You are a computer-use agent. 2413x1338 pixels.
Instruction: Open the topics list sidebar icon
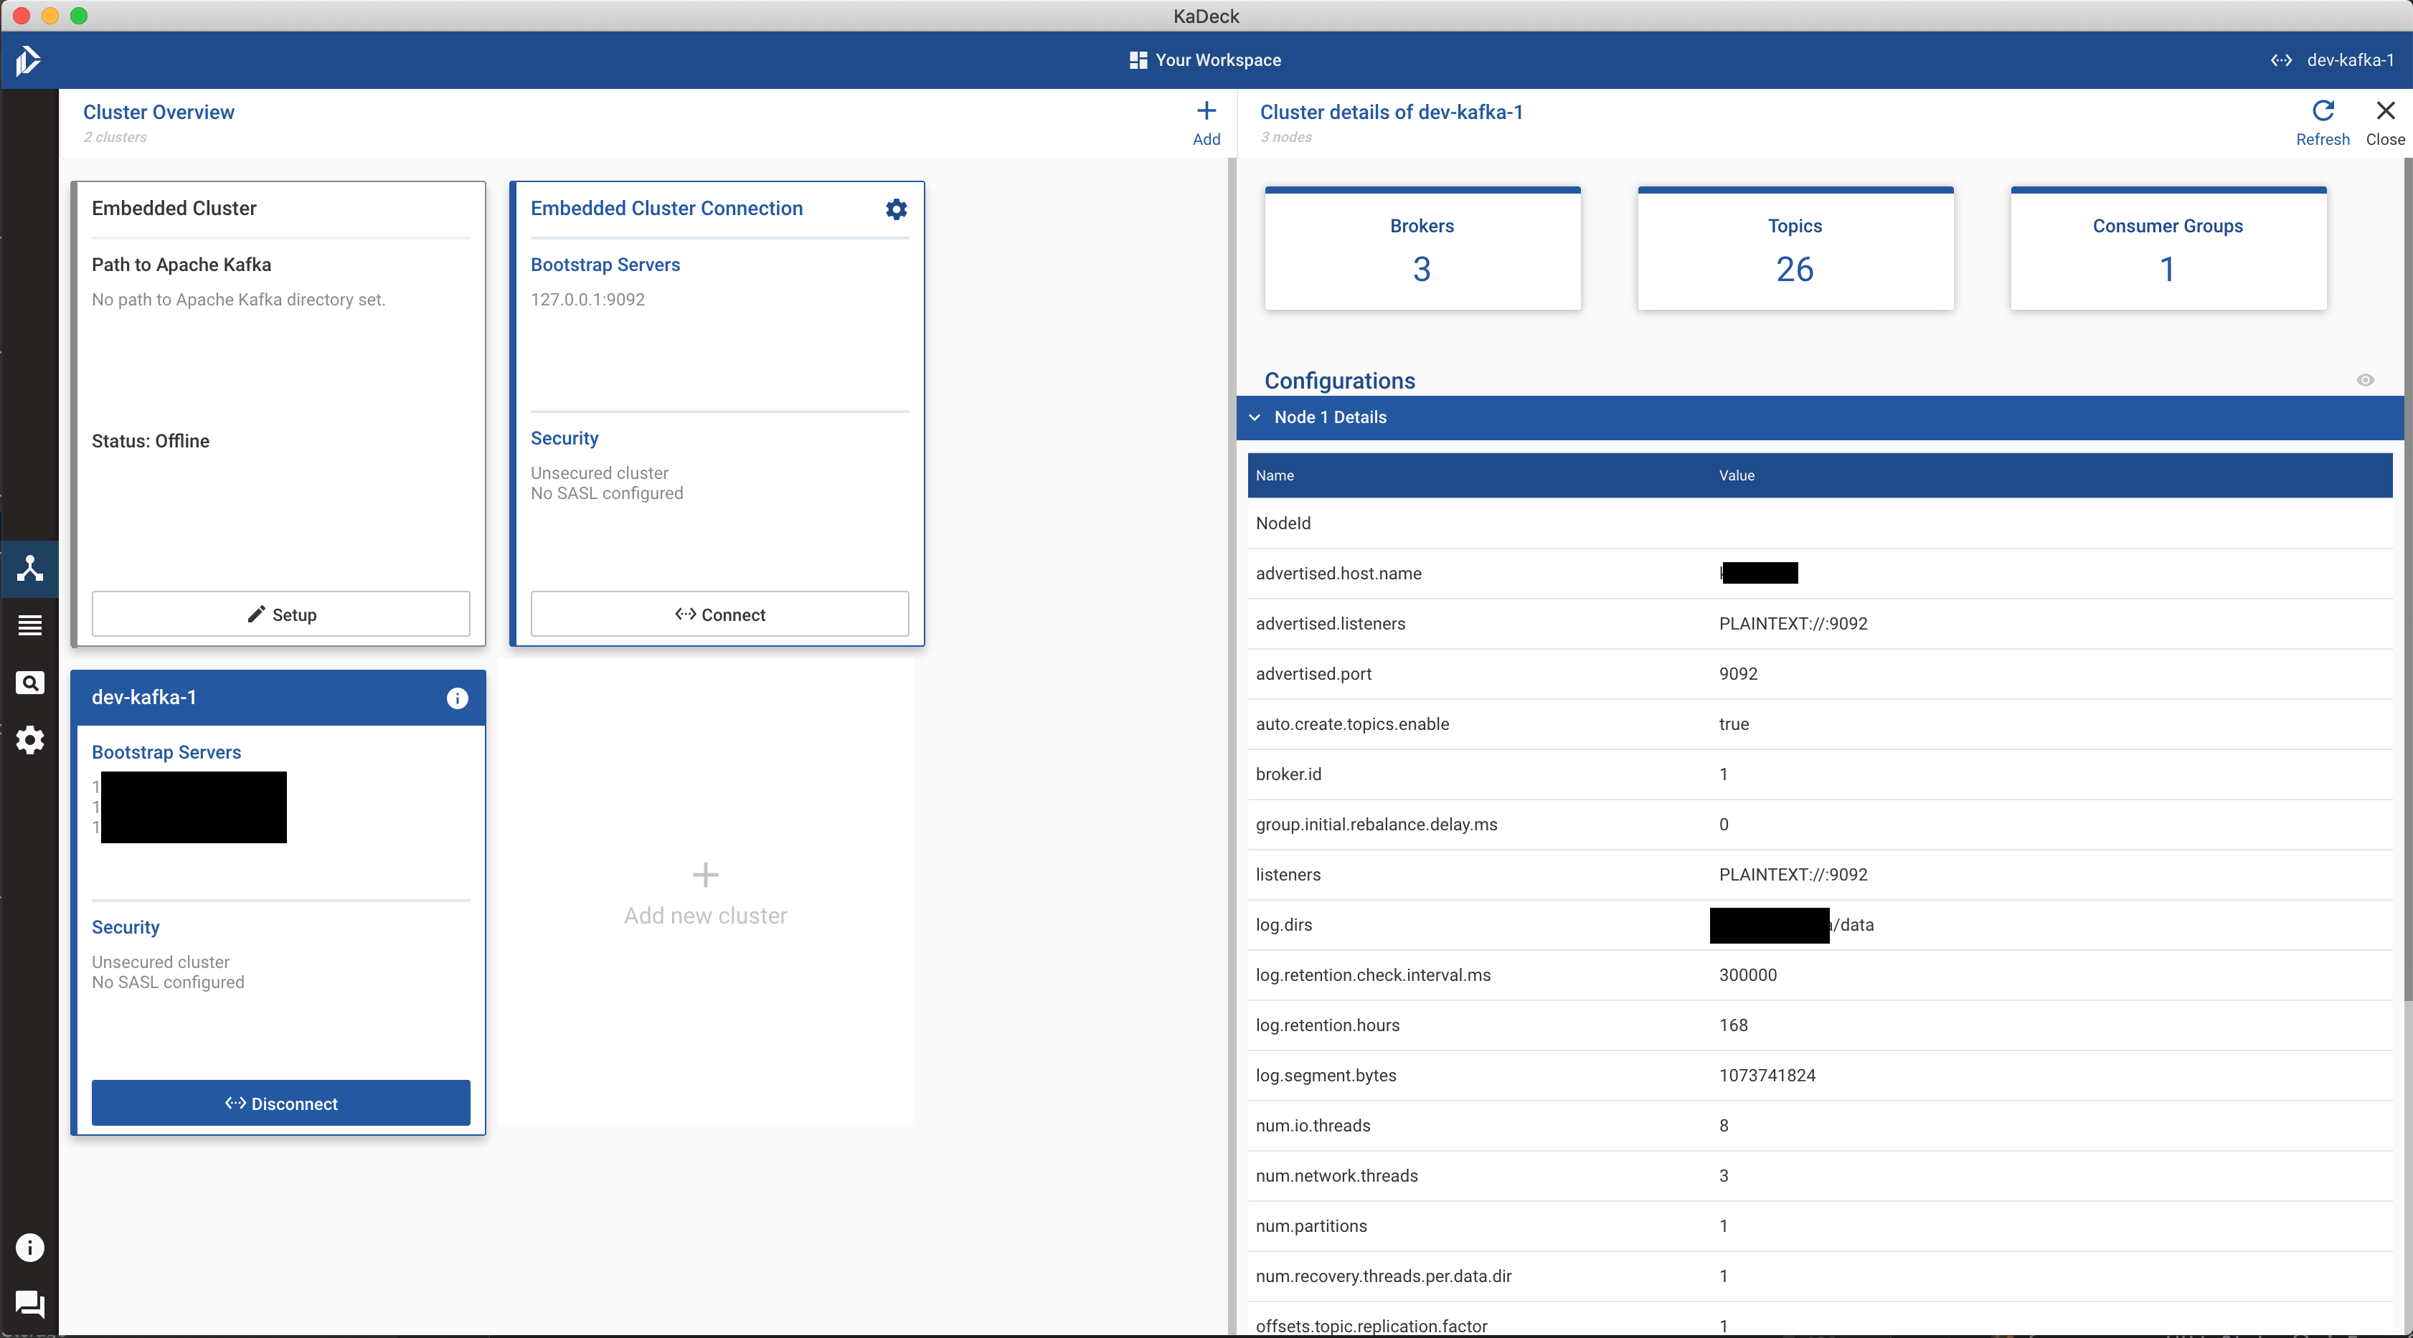click(30, 625)
